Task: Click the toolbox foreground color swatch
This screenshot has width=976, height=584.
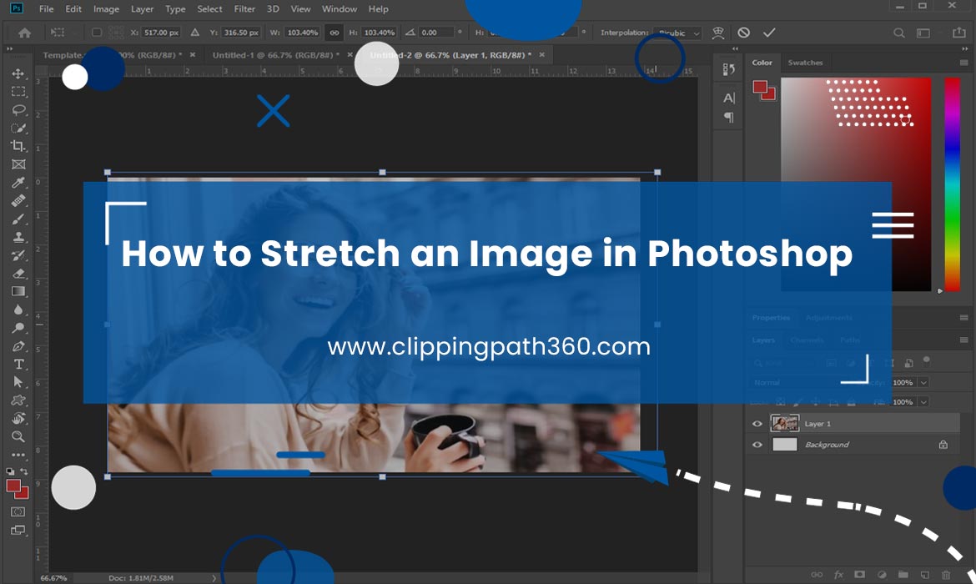Action: (13, 487)
